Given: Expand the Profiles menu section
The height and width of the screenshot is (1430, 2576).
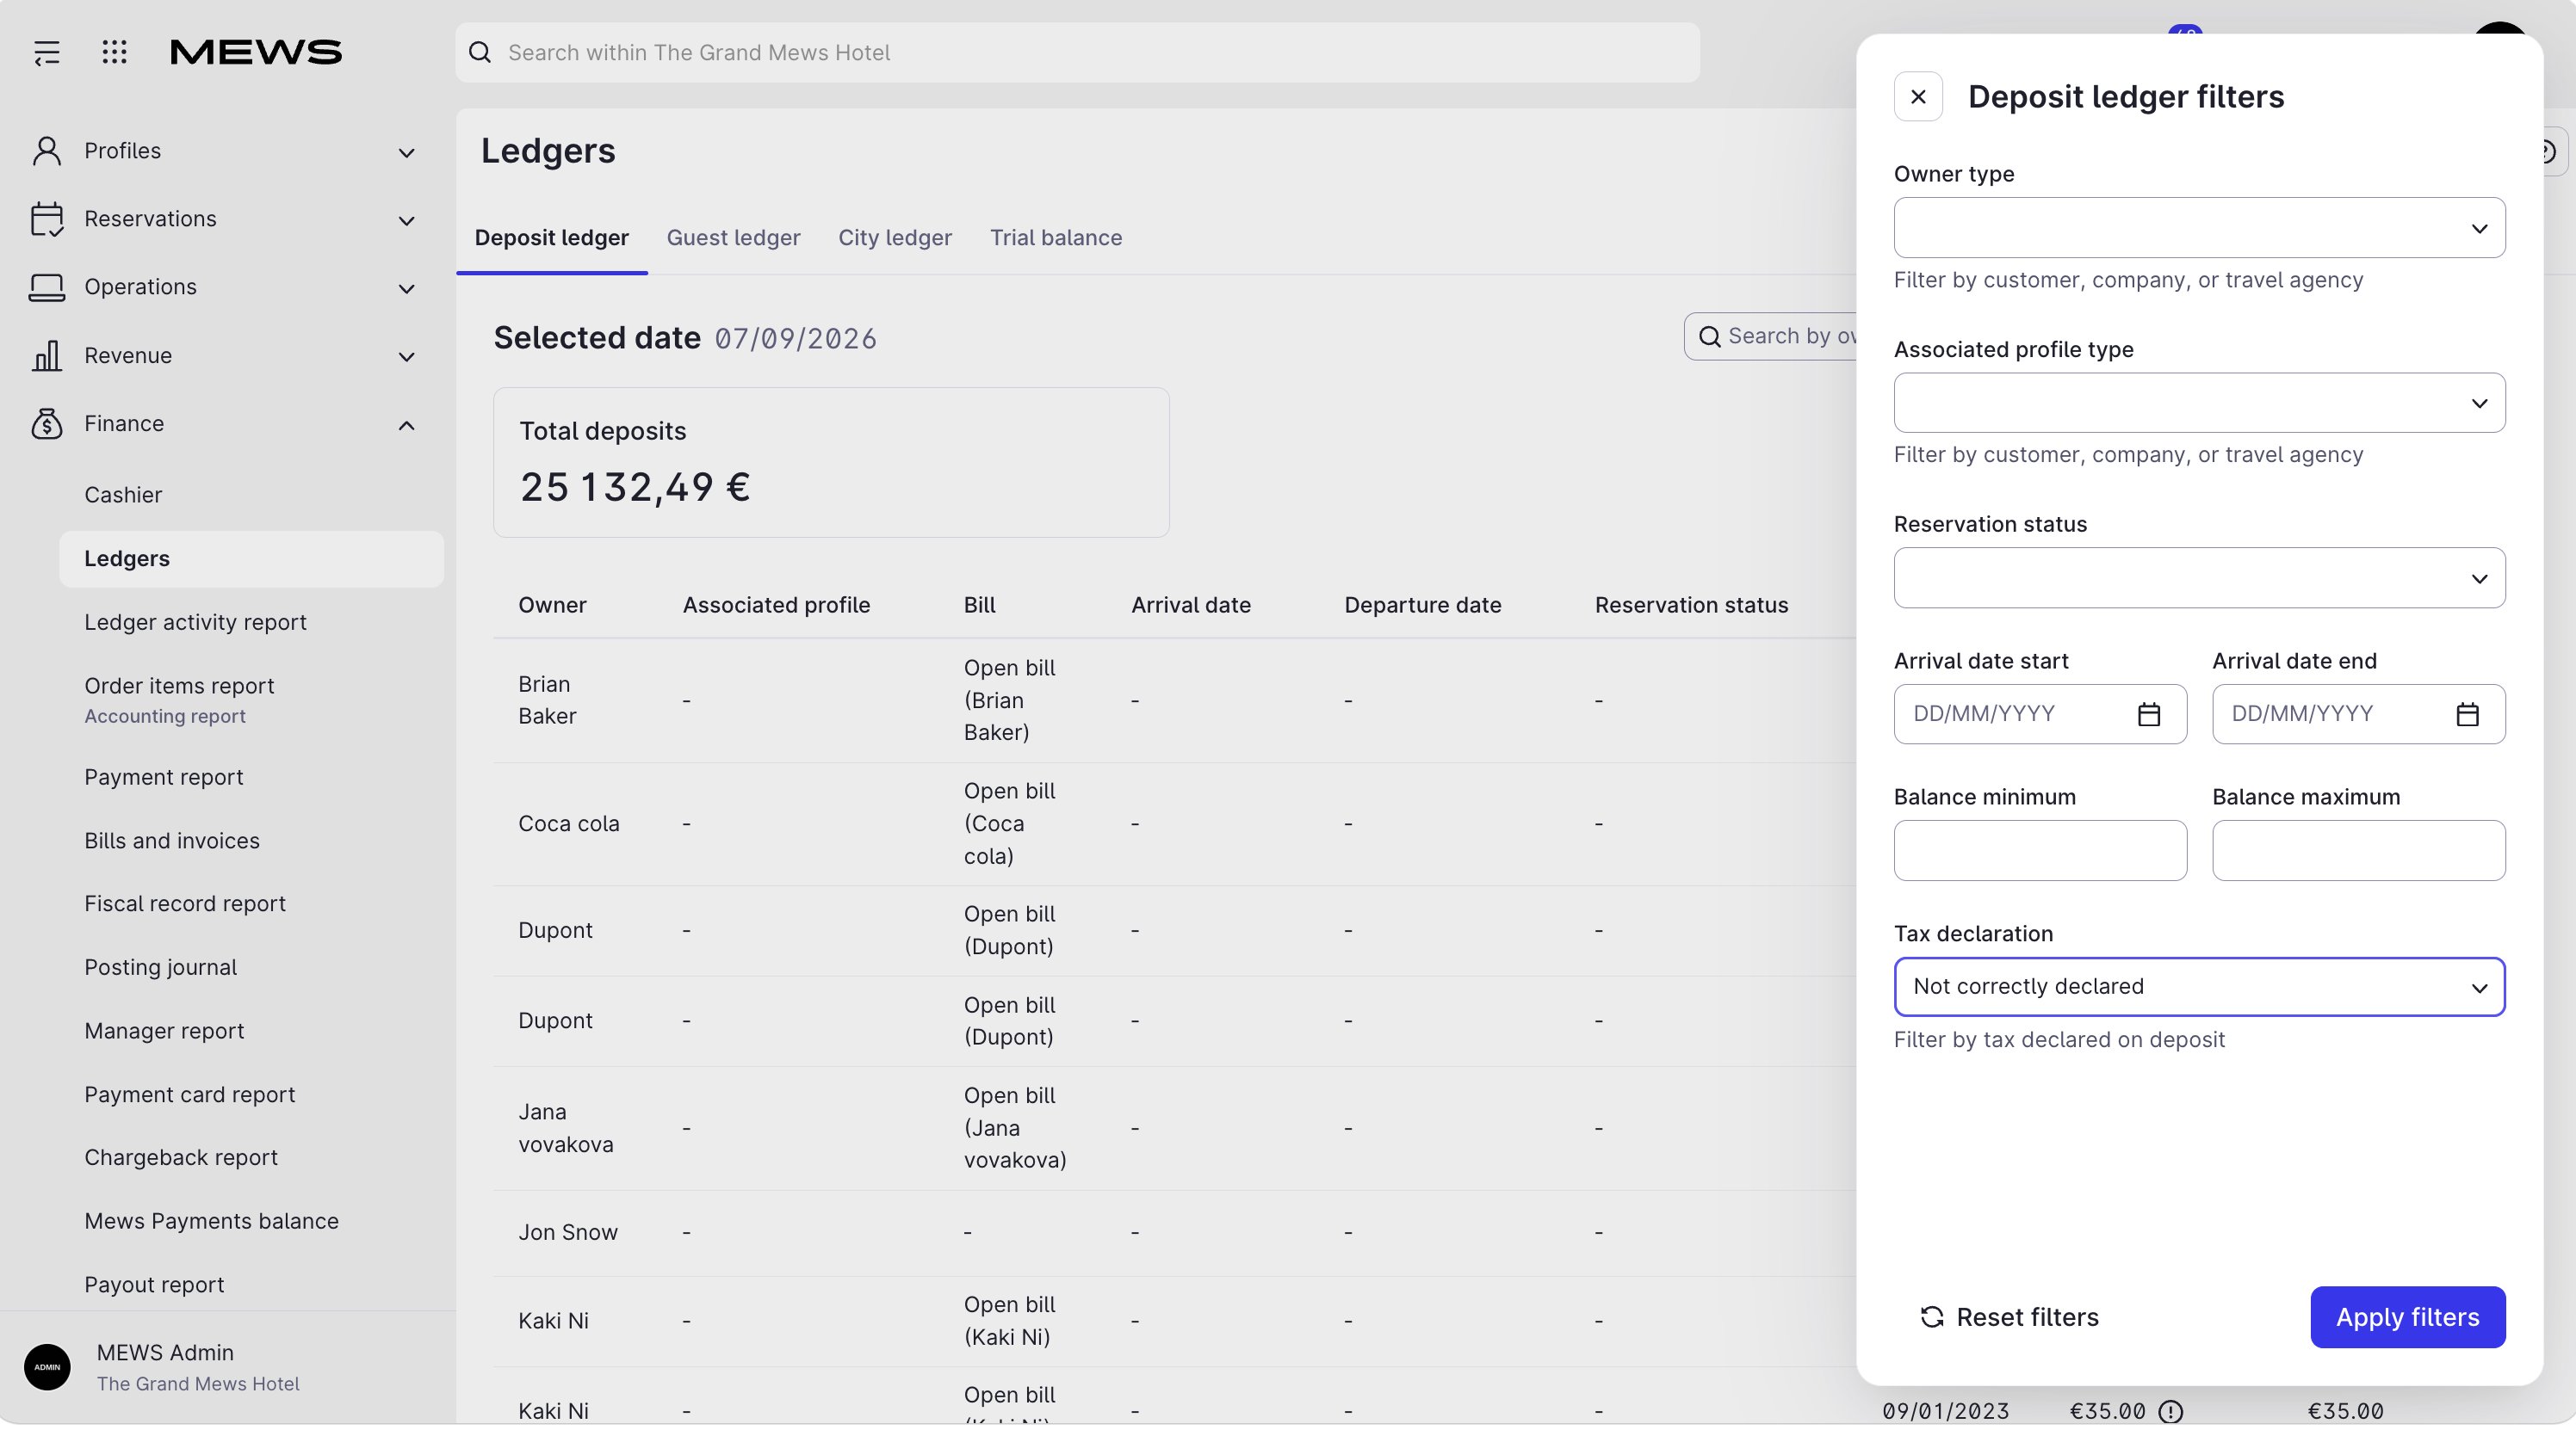Looking at the screenshot, I should click(407, 153).
